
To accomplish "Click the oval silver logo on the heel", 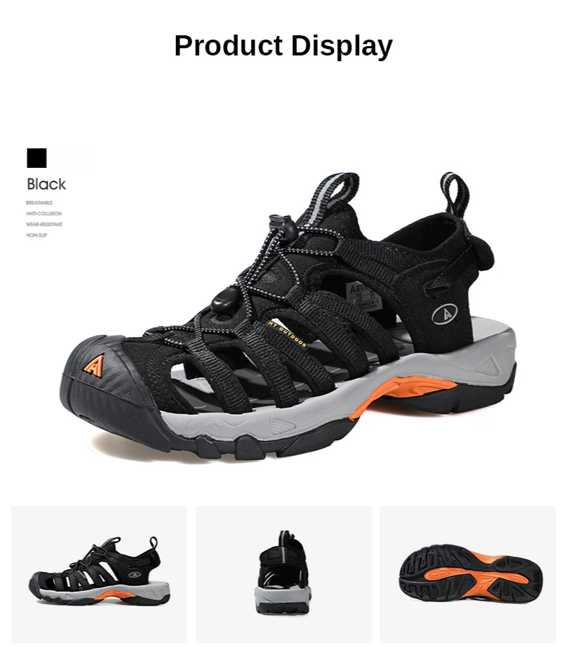I will (444, 315).
